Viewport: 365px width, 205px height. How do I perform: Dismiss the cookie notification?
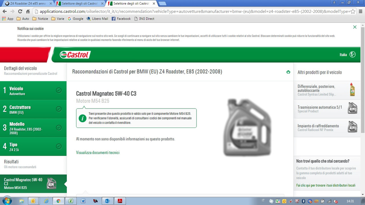coord(355,27)
